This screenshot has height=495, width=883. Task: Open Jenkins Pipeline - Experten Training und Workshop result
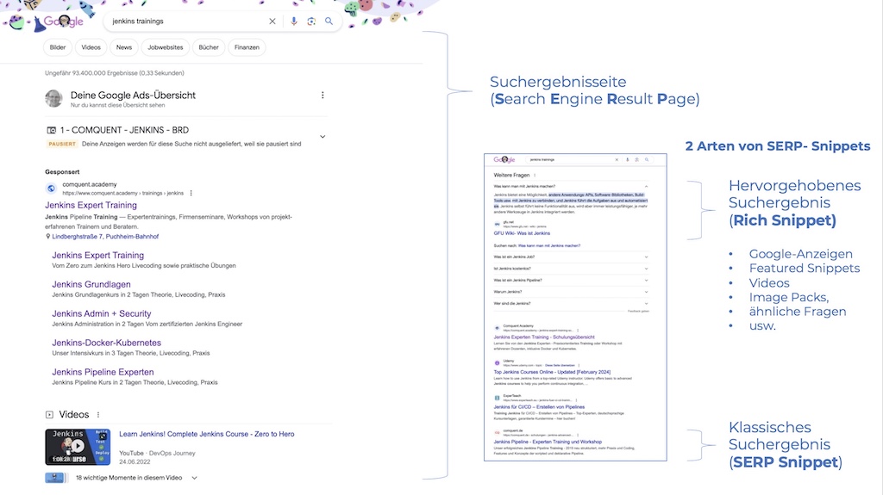(x=548, y=442)
